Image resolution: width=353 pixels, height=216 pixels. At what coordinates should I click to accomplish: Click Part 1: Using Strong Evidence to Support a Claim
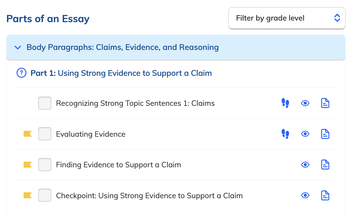121,73
